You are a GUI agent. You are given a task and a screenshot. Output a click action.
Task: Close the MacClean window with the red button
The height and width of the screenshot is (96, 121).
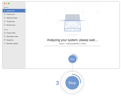[4, 4]
